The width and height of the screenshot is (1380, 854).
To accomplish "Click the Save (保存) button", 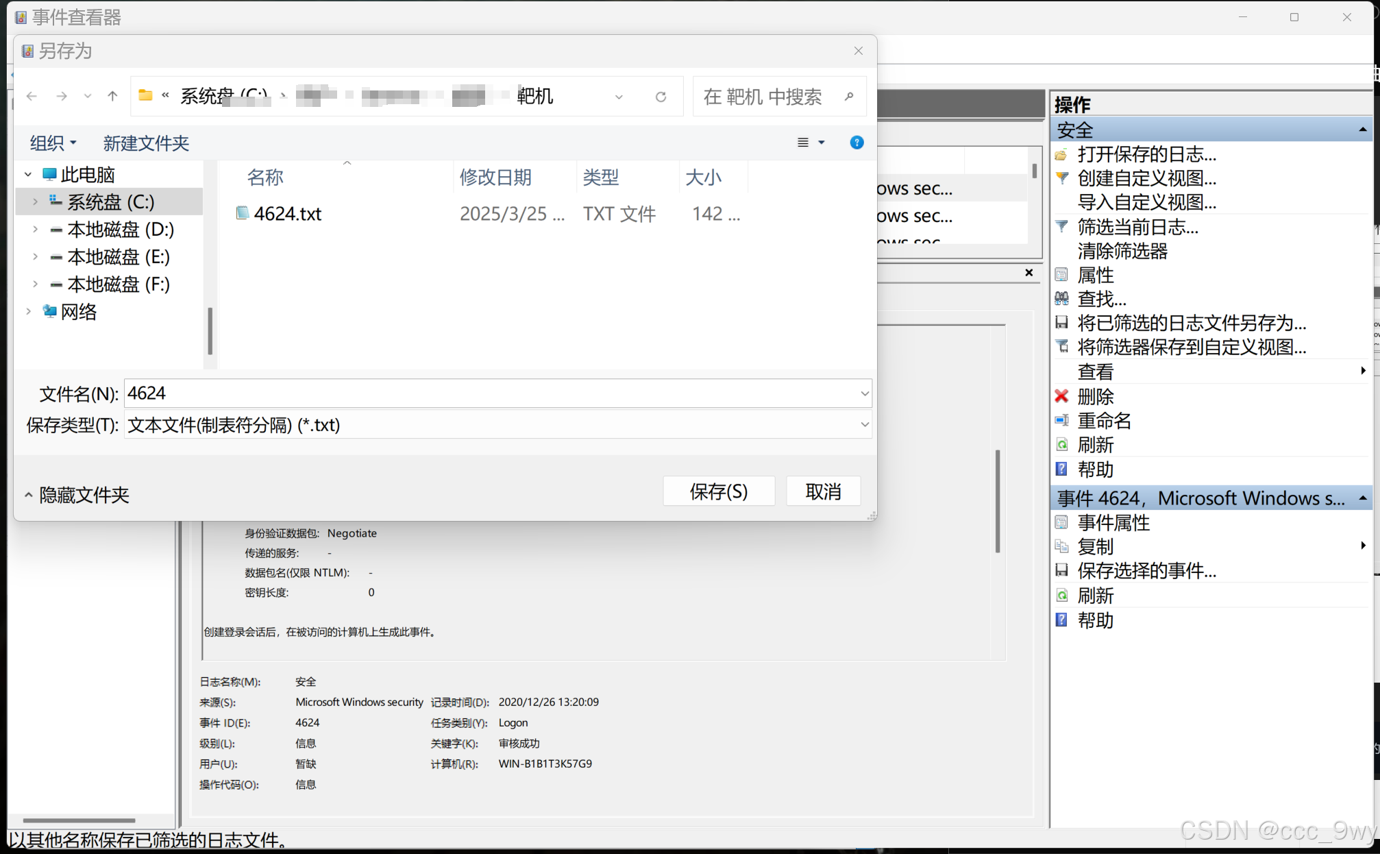I will coord(718,491).
